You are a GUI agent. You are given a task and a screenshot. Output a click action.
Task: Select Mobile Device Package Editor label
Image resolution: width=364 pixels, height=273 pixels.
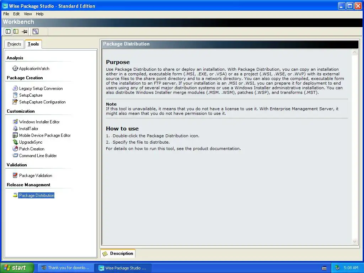[45, 135]
